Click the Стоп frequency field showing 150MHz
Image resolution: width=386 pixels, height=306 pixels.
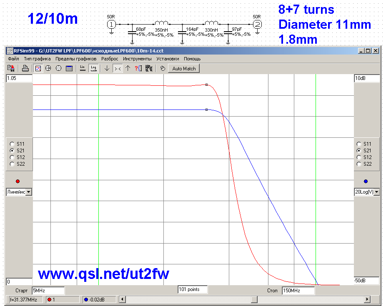point(298,290)
